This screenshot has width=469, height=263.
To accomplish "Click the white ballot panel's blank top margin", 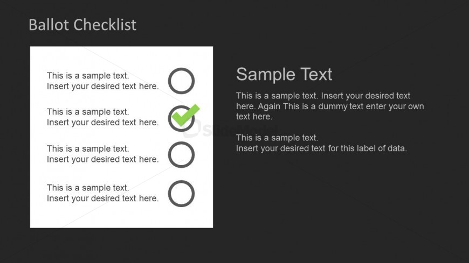I will (121, 56).
